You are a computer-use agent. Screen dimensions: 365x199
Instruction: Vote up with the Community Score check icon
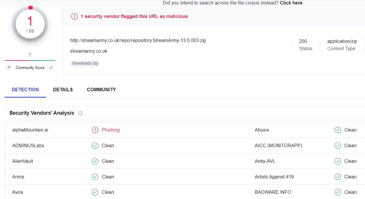click(51, 67)
